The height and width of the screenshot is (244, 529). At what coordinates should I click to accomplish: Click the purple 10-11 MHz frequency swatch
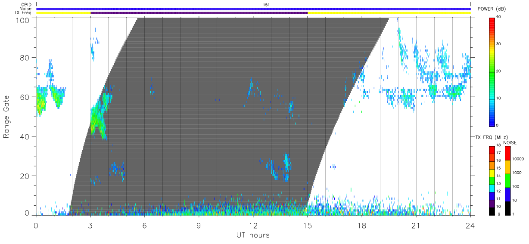click(x=492, y=203)
